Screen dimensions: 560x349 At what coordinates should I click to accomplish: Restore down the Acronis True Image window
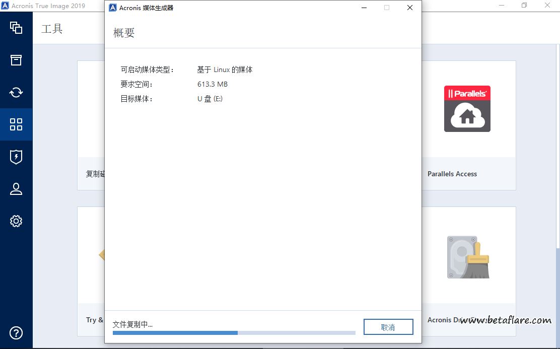tap(524, 6)
